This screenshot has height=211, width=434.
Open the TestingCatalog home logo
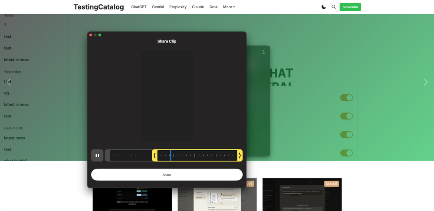pyautogui.click(x=99, y=7)
